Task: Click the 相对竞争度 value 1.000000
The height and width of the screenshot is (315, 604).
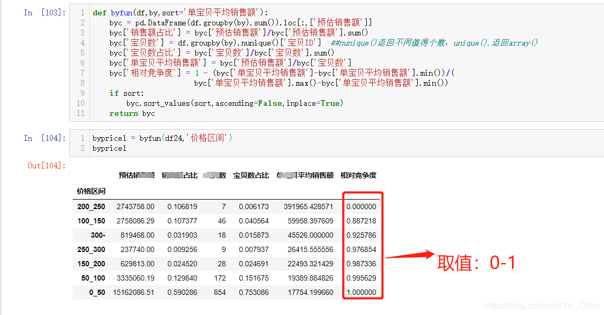Action: [x=362, y=292]
